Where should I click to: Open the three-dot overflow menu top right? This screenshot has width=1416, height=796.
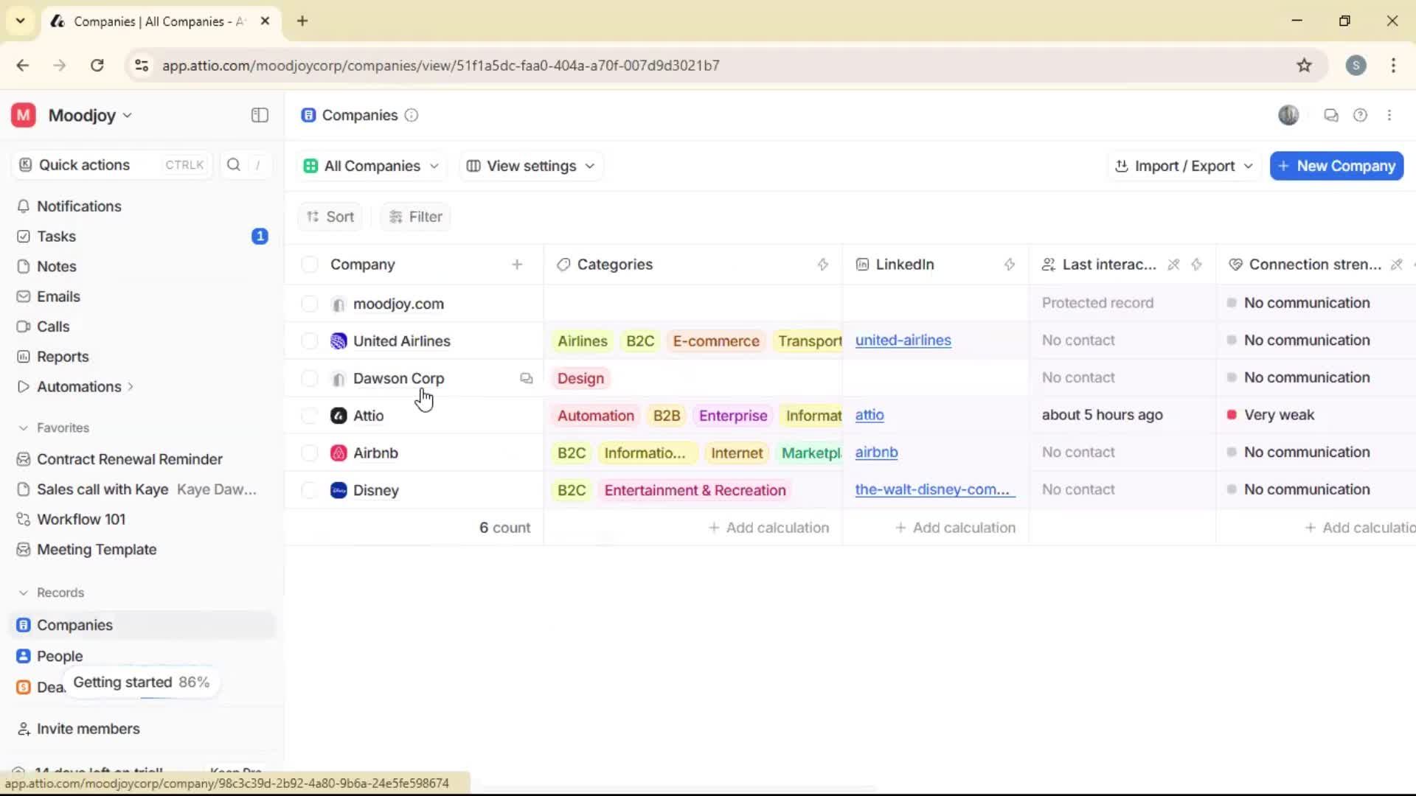1390,115
